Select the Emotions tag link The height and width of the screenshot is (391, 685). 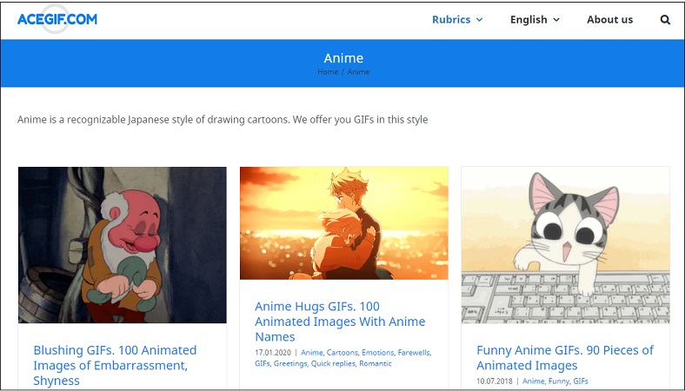coord(377,353)
